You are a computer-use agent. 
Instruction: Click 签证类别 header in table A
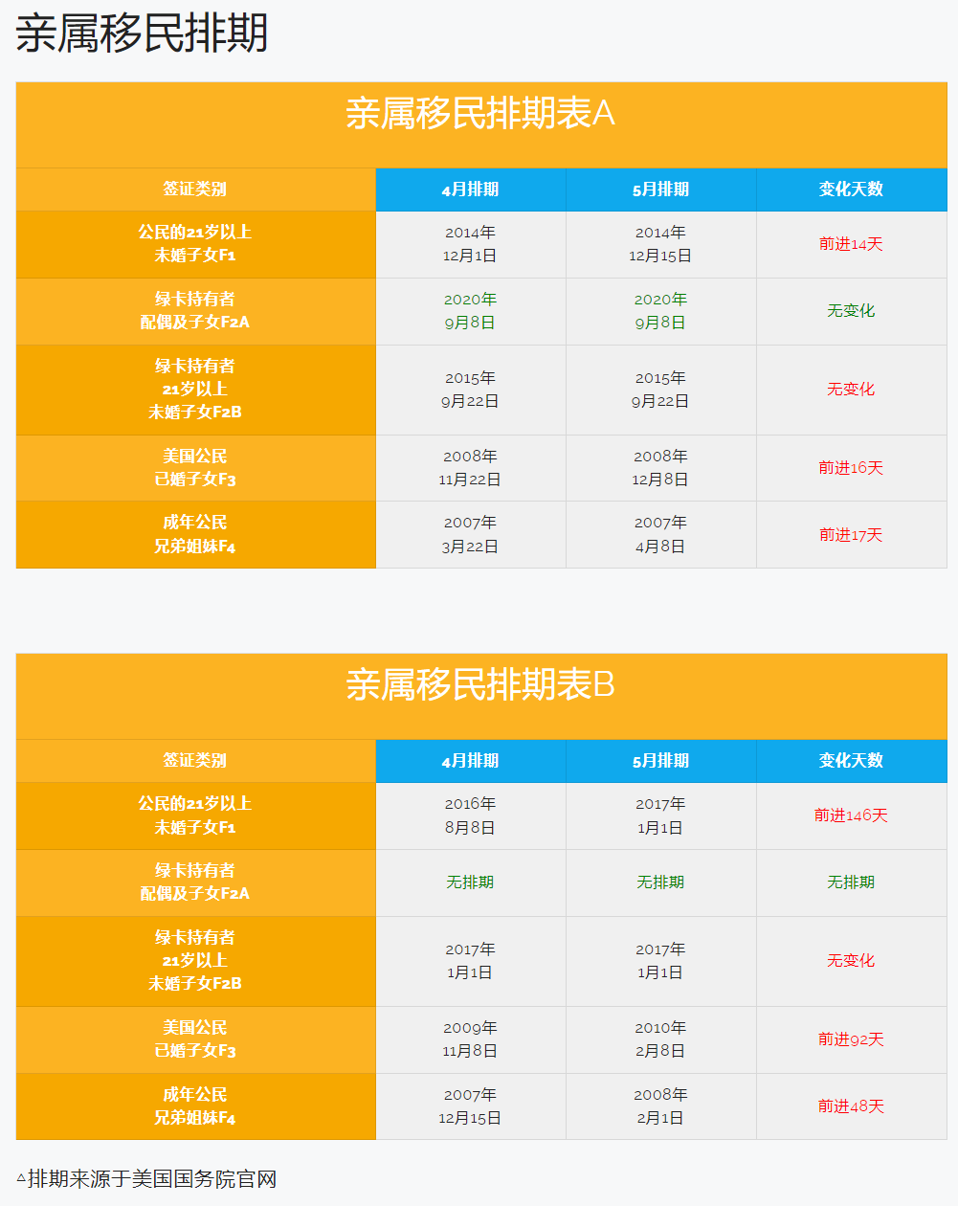click(x=195, y=190)
